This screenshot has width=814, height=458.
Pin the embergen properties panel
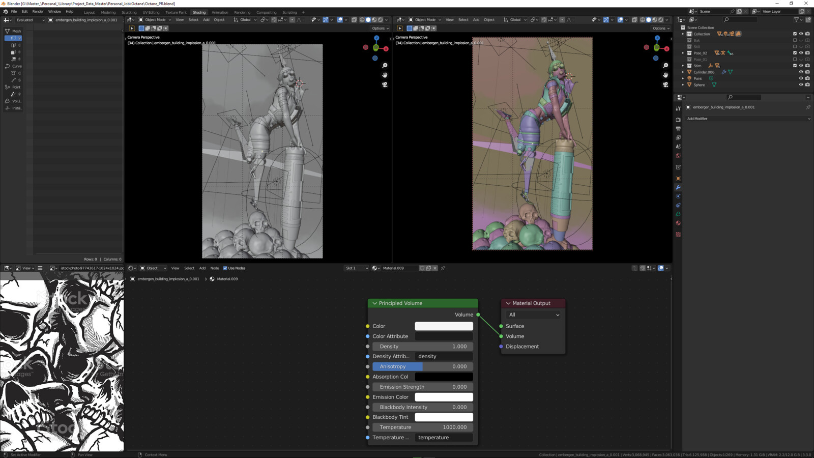pyautogui.click(x=808, y=107)
